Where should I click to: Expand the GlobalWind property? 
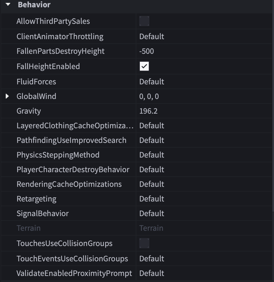click(x=7, y=96)
